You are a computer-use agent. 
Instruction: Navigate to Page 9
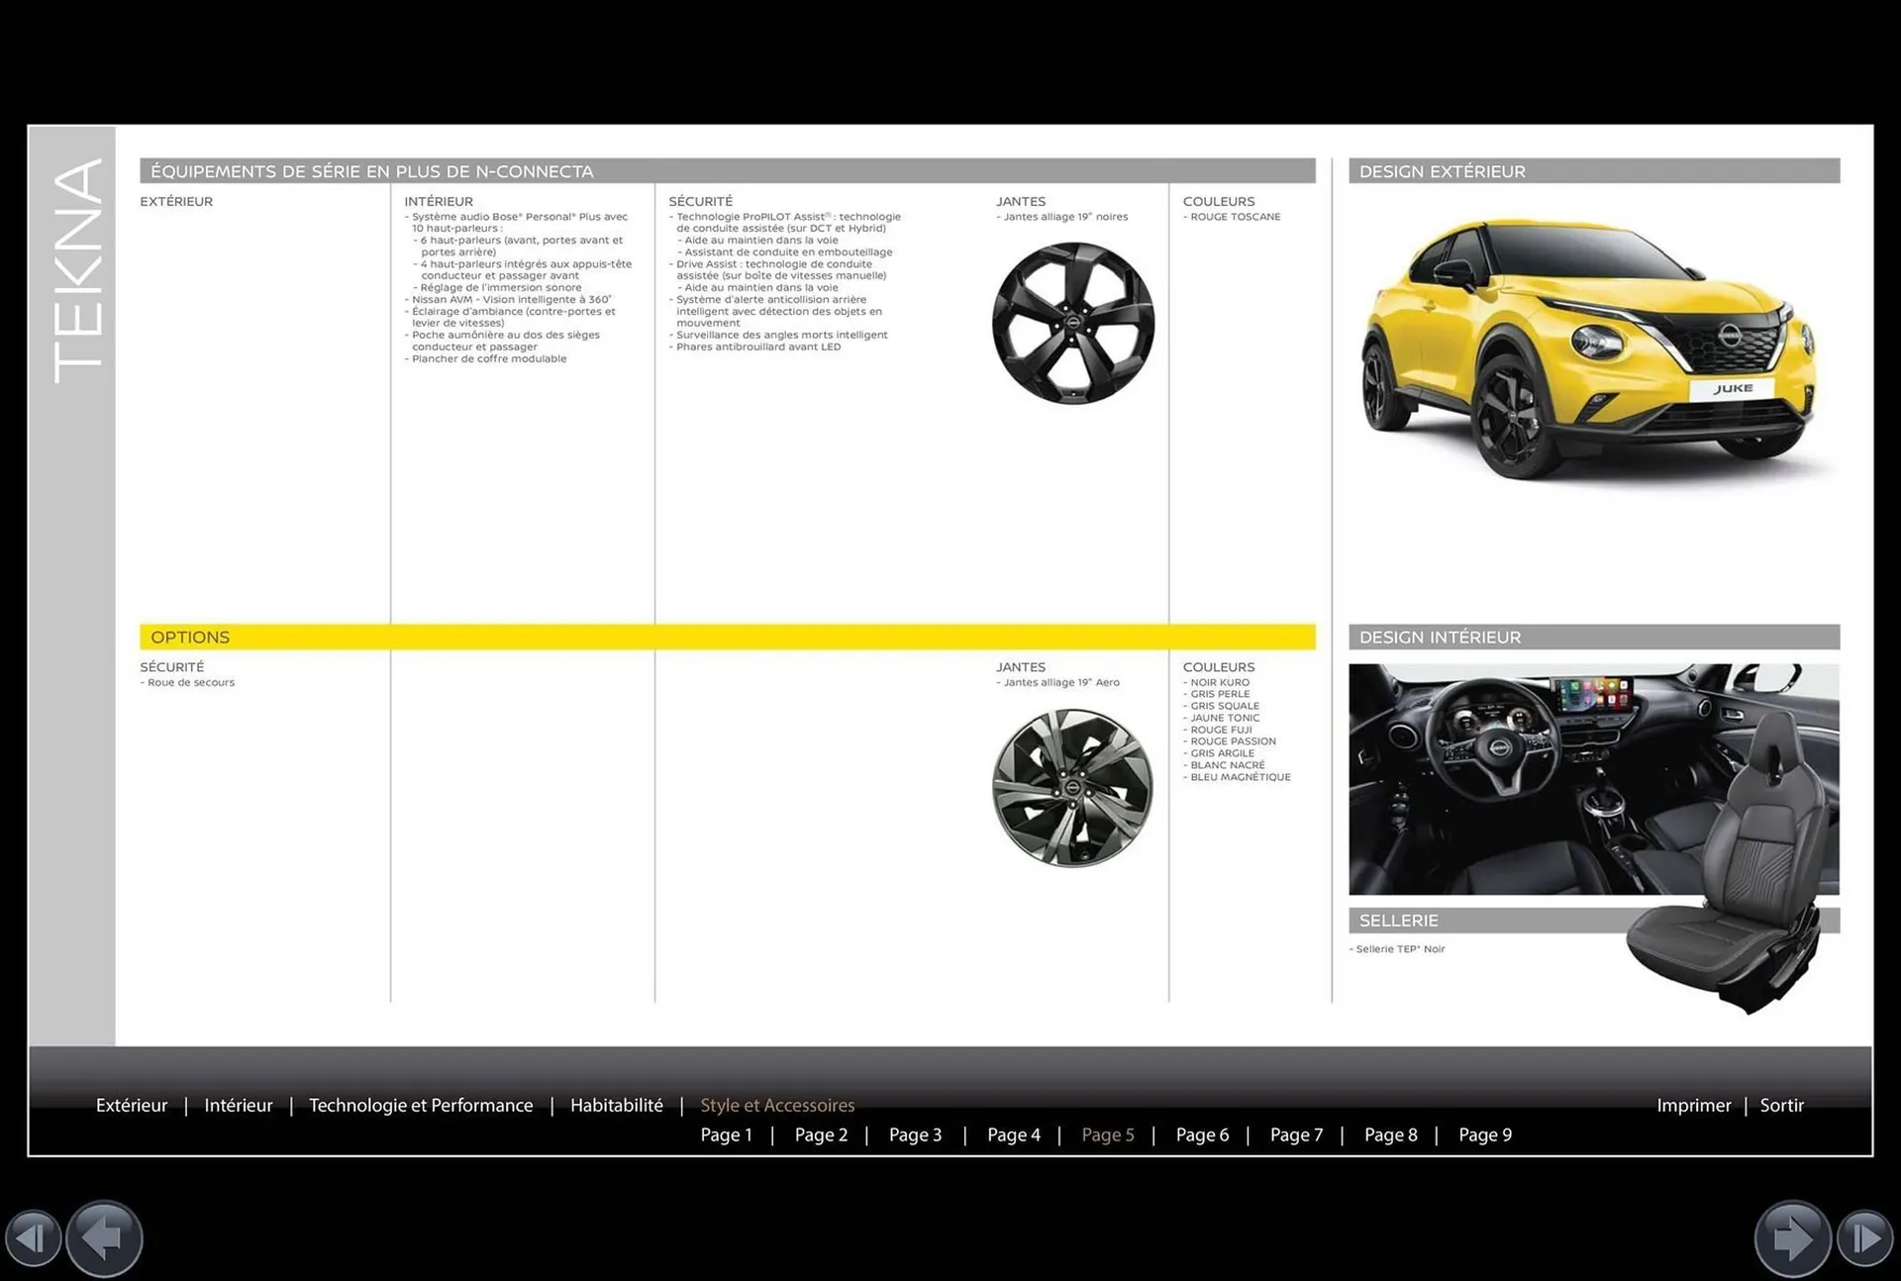[1485, 1134]
